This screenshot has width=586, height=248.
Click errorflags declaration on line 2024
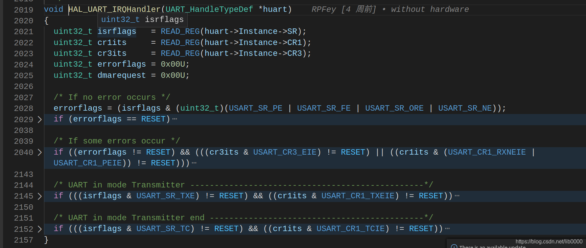(x=122, y=64)
